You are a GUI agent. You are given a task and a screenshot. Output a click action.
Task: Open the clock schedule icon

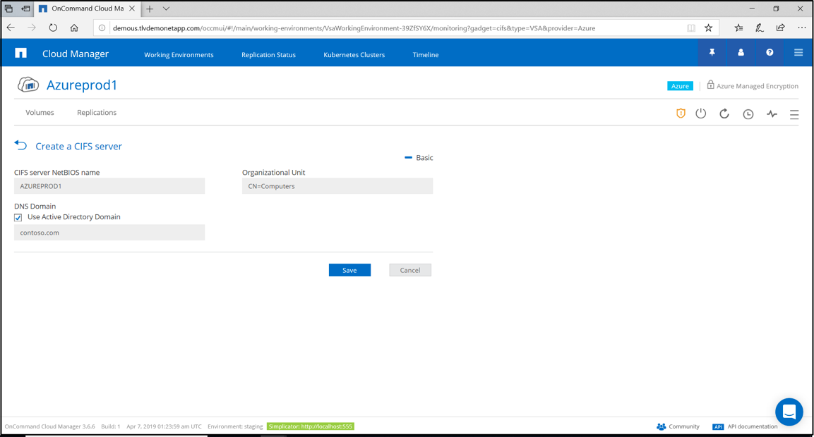pos(748,114)
